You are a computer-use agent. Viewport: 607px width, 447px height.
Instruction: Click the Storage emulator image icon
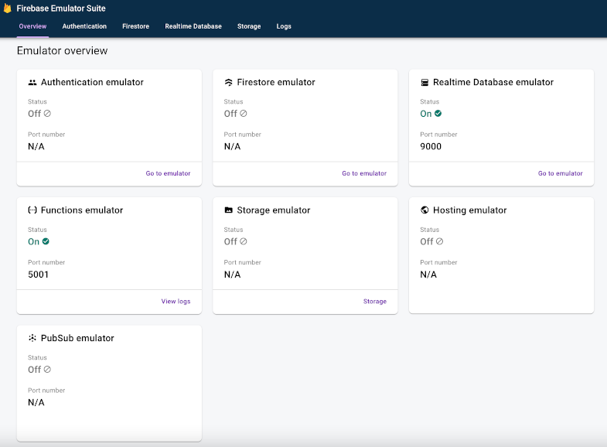(228, 210)
